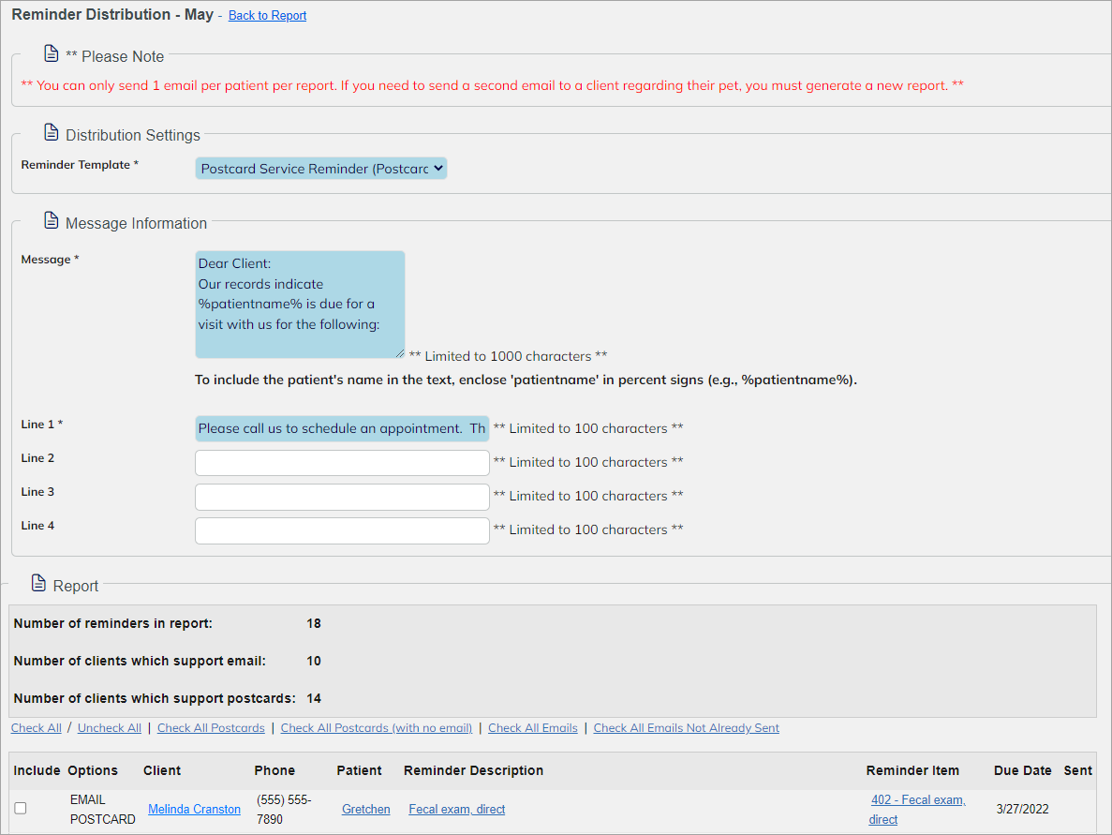The image size is (1112, 835).
Task: Open the 402 - Fecal exam, direct item link
Action: (x=918, y=810)
